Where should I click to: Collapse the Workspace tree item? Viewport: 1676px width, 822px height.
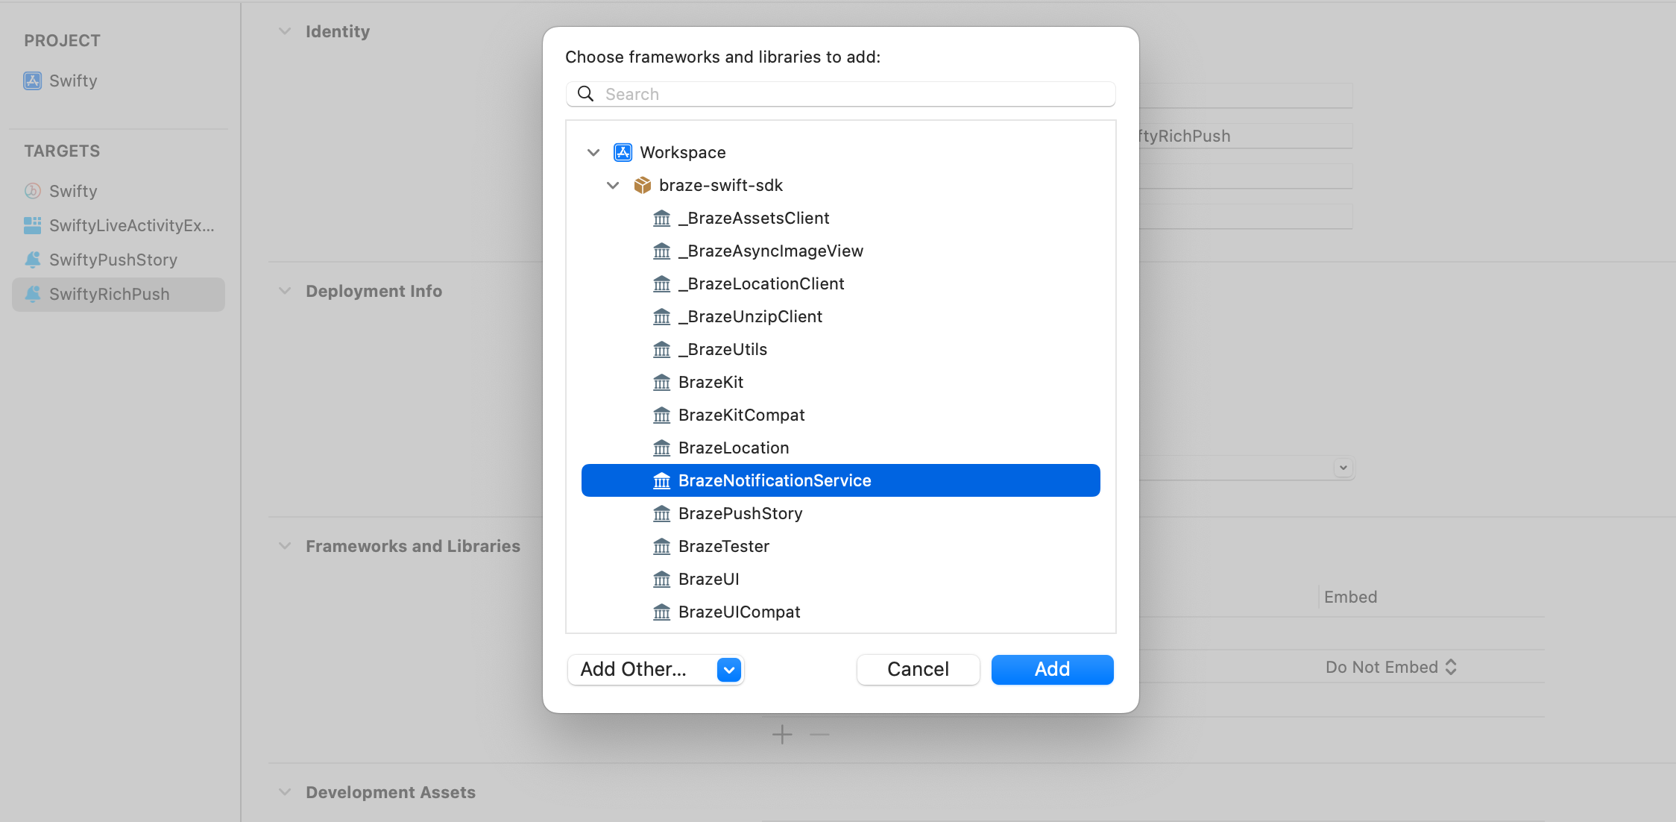593,151
